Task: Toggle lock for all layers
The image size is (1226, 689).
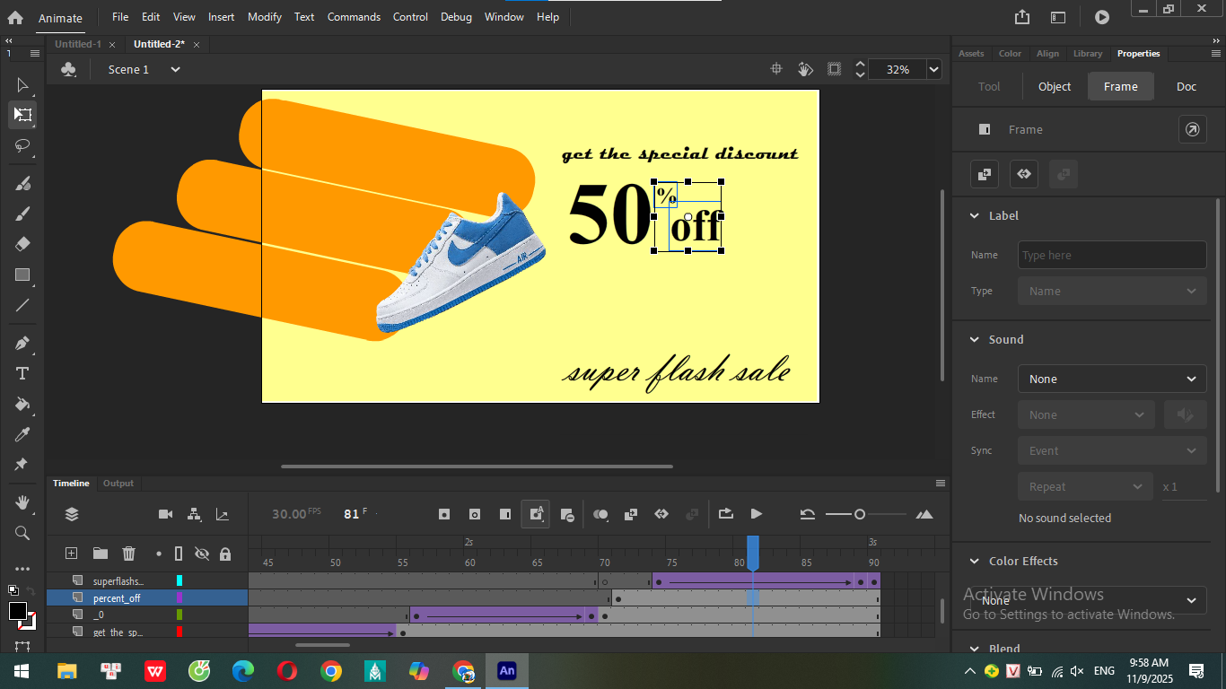Action: coord(225,554)
